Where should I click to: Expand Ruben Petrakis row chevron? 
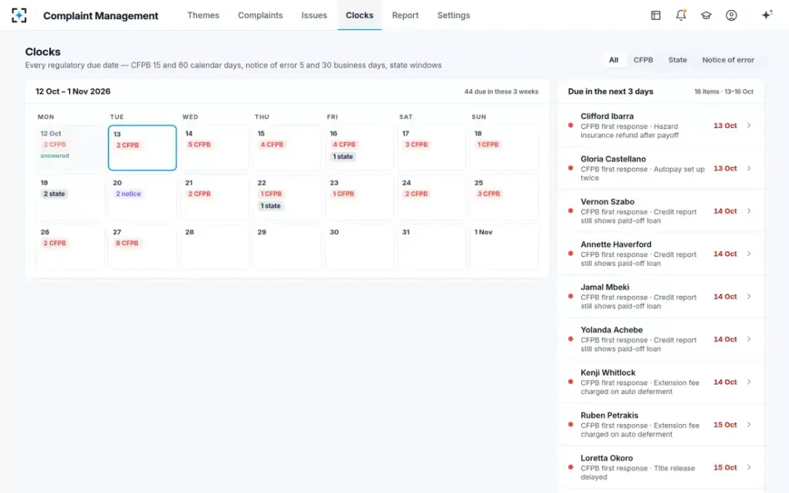[x=749, y=425]
